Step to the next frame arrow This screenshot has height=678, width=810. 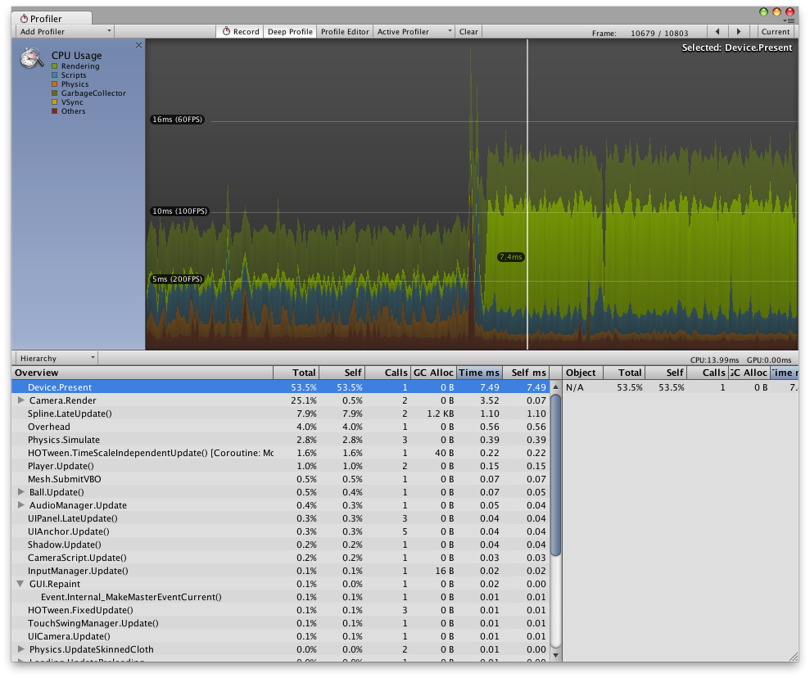click(739, 32)
